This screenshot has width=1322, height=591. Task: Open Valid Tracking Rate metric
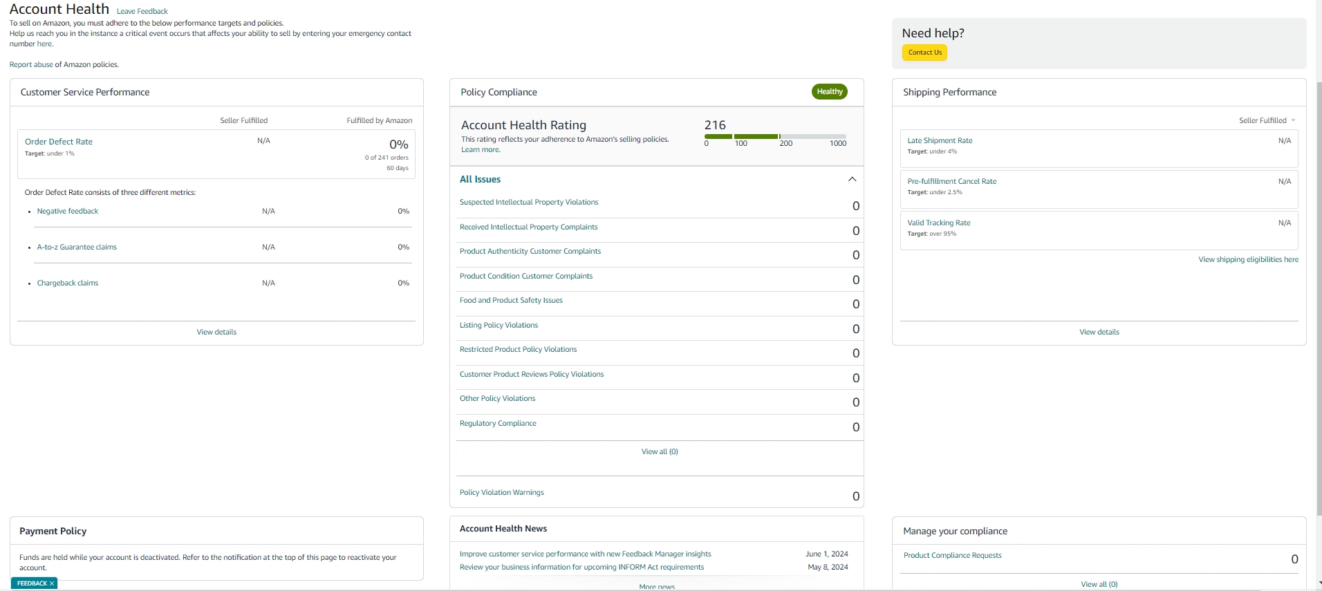(939, 223)
